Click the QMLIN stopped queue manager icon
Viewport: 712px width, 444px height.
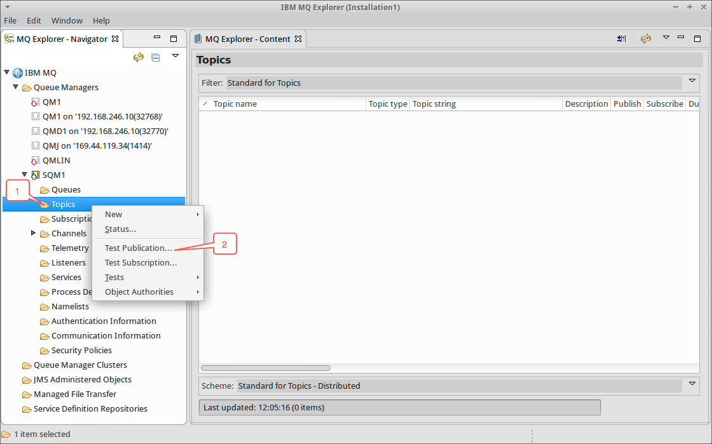click(x=35, y=161)
